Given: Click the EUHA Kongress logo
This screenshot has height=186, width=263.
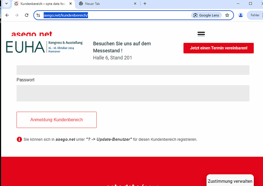Looking at the screenshot, I should [x=44, y=47].
